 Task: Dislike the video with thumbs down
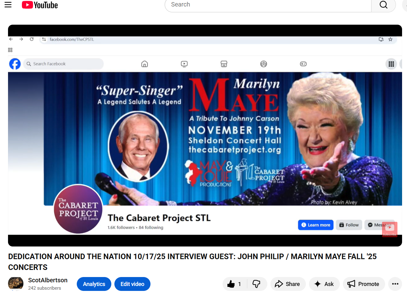[x=257, y=284]
